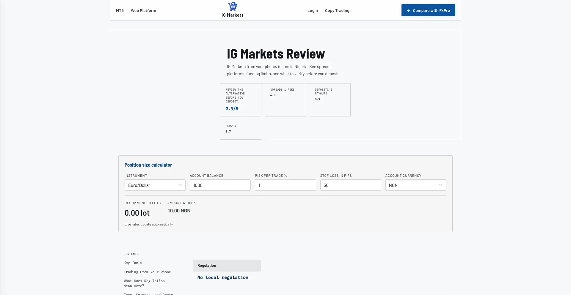
Task: Open Copy Trading from the header
Action: [337, 10]
